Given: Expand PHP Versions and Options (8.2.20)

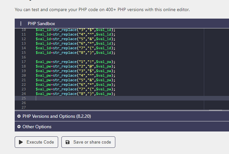Looking at the screenshot, I should [x=122, y=116].
